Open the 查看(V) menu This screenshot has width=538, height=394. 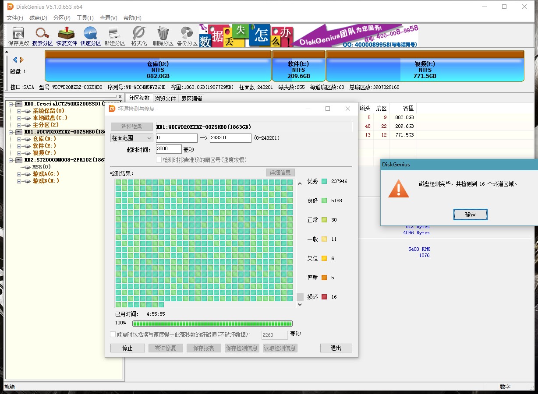tap(108, 18)
